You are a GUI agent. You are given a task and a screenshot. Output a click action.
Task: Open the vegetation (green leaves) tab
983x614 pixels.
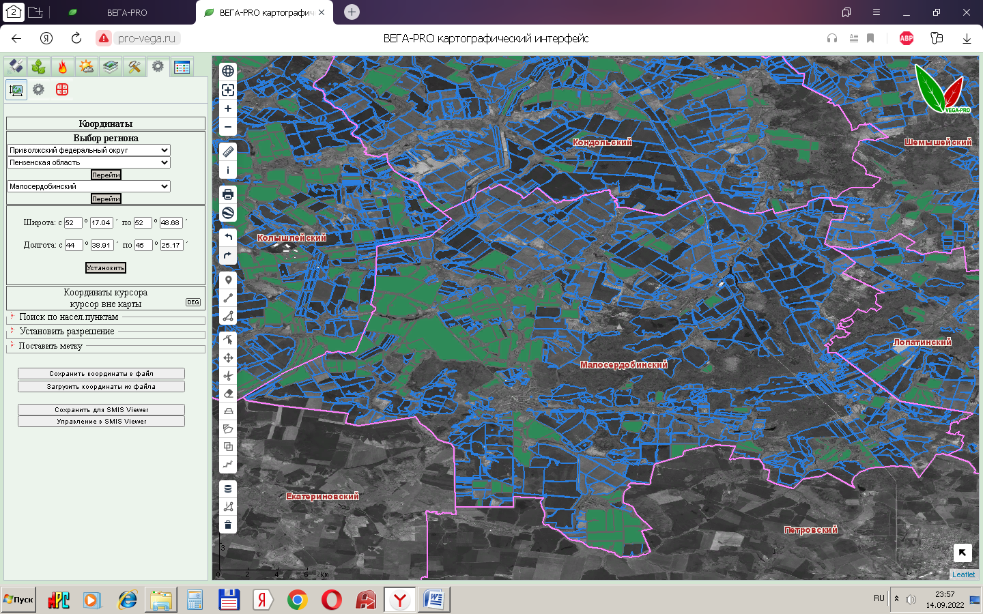coord(39,66)
